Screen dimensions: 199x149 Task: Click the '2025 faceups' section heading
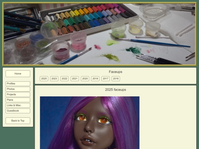115,90
